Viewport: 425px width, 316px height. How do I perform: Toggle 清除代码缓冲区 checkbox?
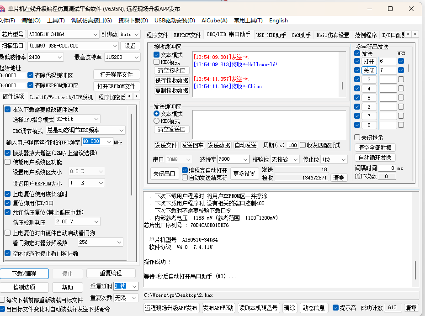30,75
